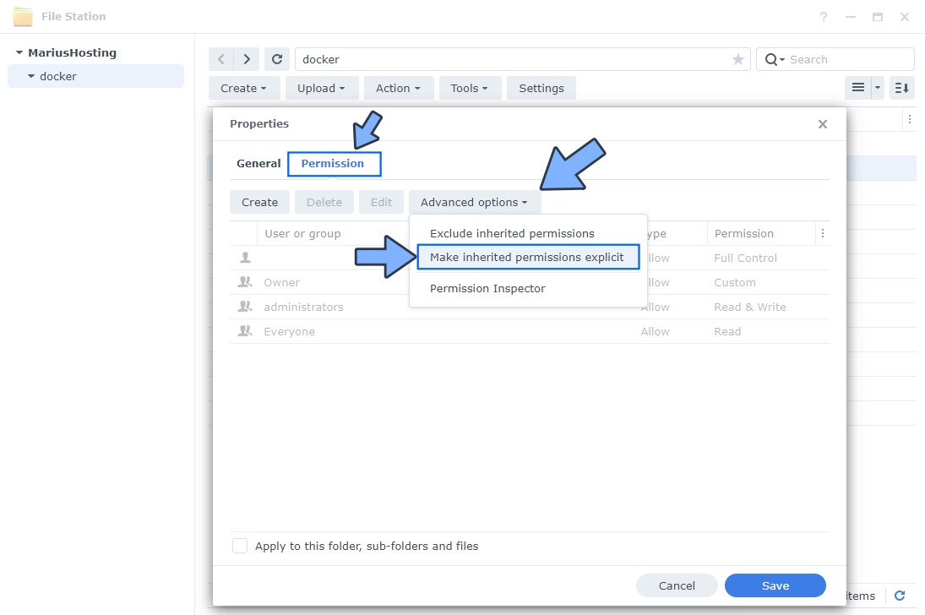The image size is (925, 615).
Task: Open File Station Settings
Action: coord(541,87)
